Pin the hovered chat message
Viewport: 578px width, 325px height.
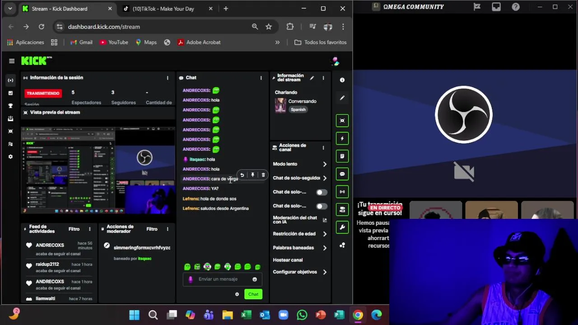point(252,175)
